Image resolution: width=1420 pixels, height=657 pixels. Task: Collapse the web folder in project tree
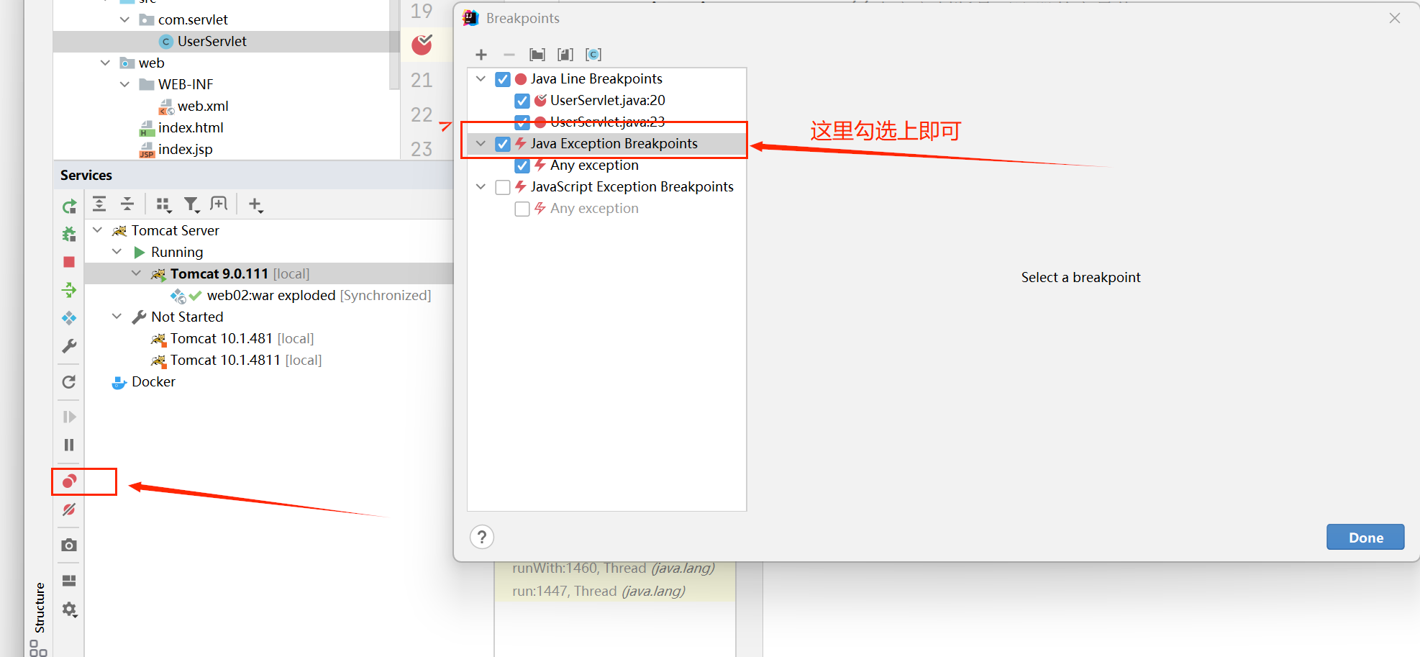106,63
